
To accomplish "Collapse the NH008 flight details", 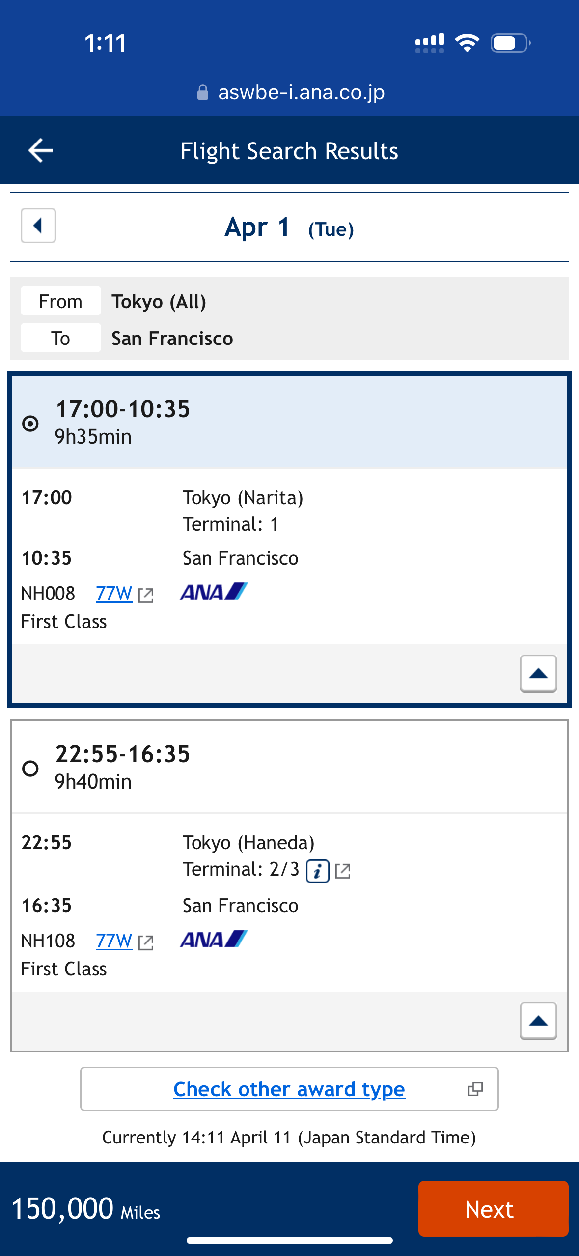I will 538,673.
